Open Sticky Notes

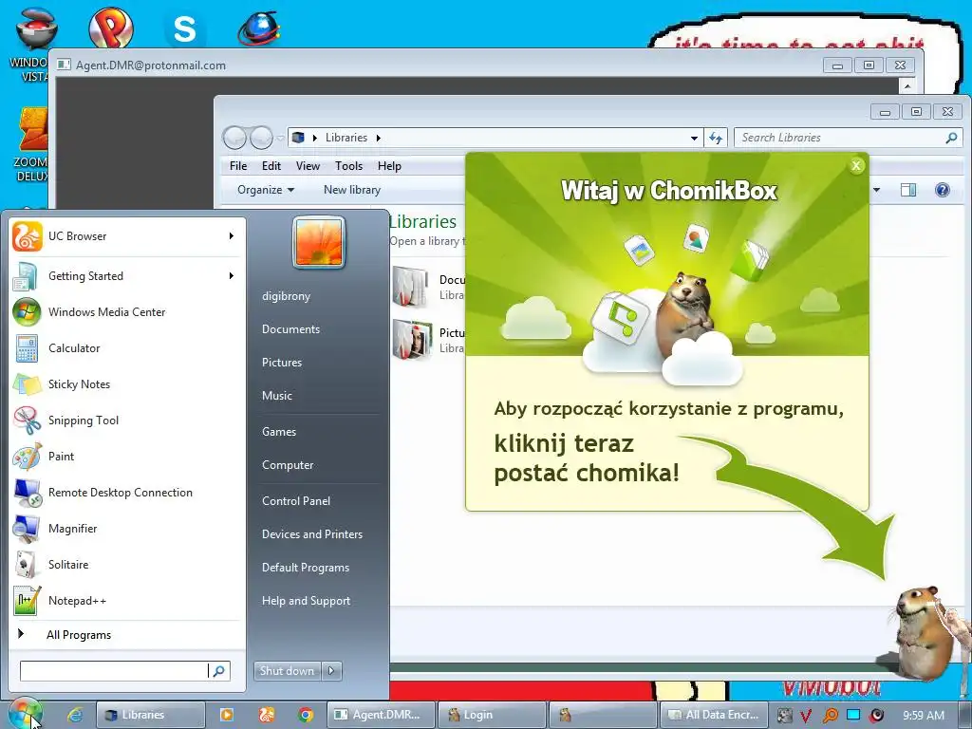[x=127, y=383]
